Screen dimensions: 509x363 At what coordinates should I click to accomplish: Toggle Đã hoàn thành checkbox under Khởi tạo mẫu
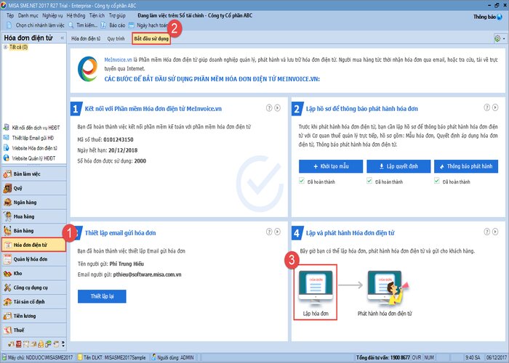[302, 181]
